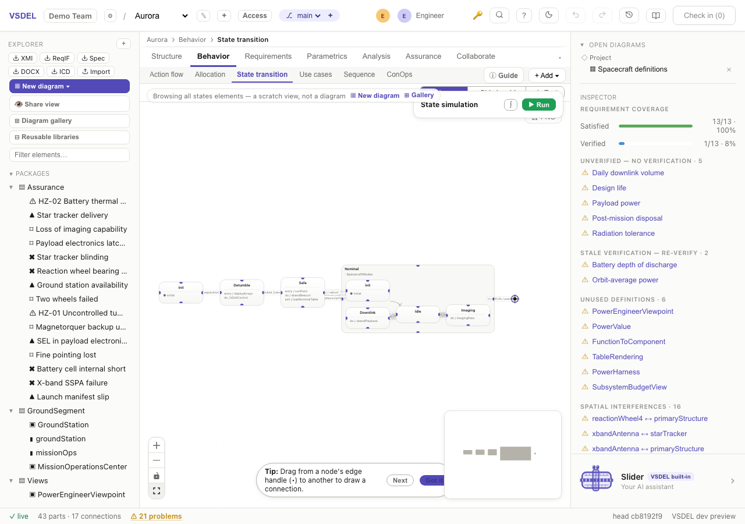Image resolution: width=745 pixels, height=524 pixels.
Task: Open the New diagram dropdown
Action: tap(69, 86)
